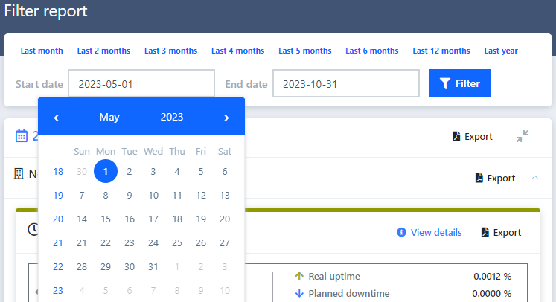Pick May 28 in the calendar
Viewport: 556px width, 302px height.
[x=82, y=266]
